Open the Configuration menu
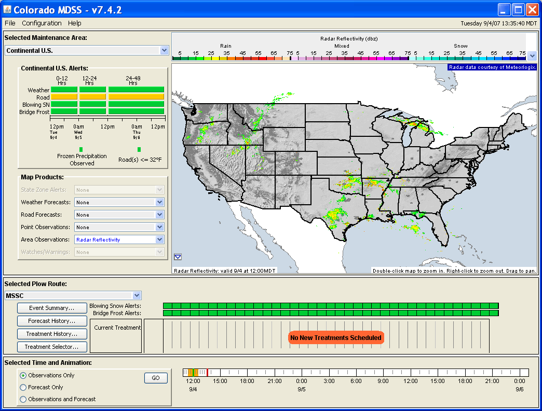 pos(42,23)
